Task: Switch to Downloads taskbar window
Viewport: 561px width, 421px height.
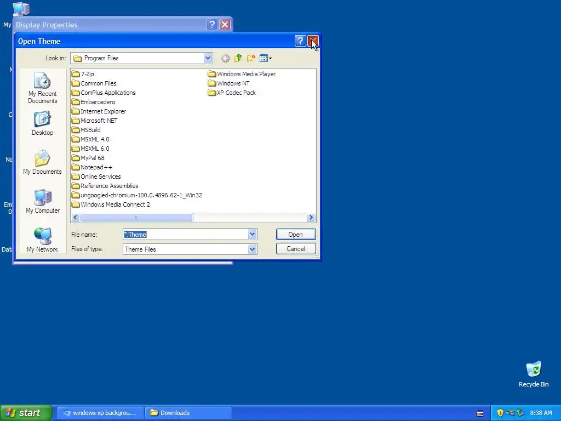Action: pos(188,413)
